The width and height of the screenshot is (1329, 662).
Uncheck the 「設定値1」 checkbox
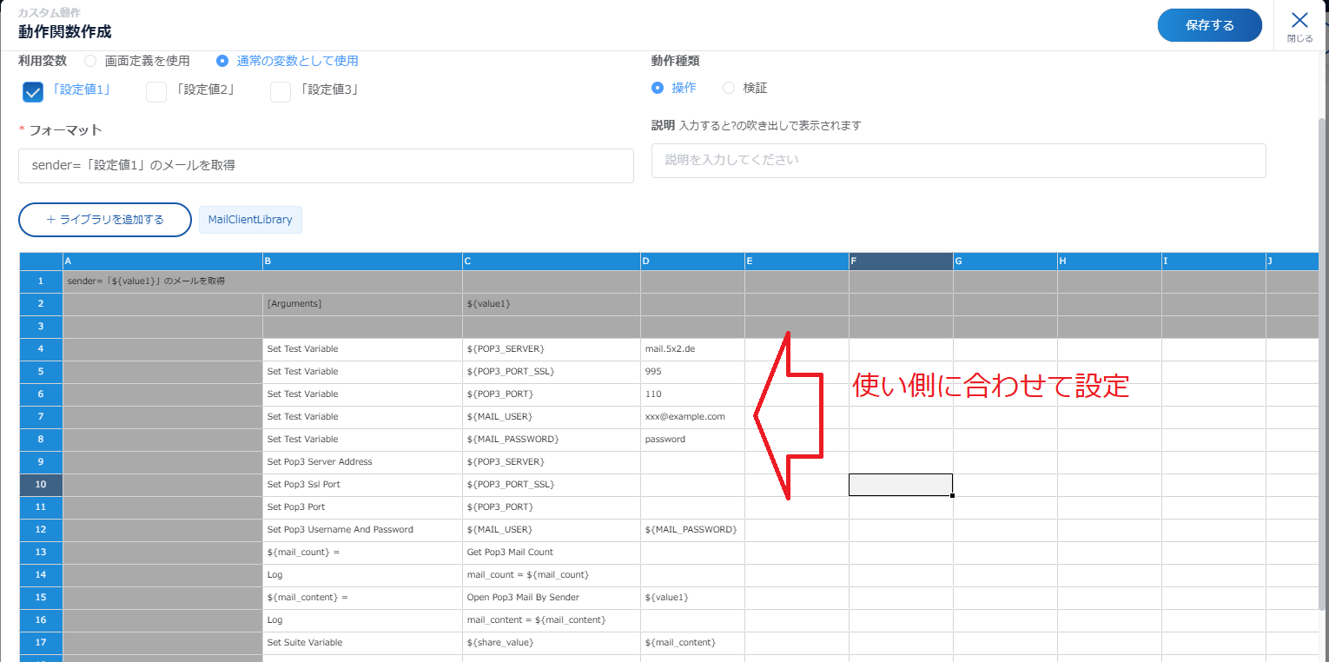[33, 91]
